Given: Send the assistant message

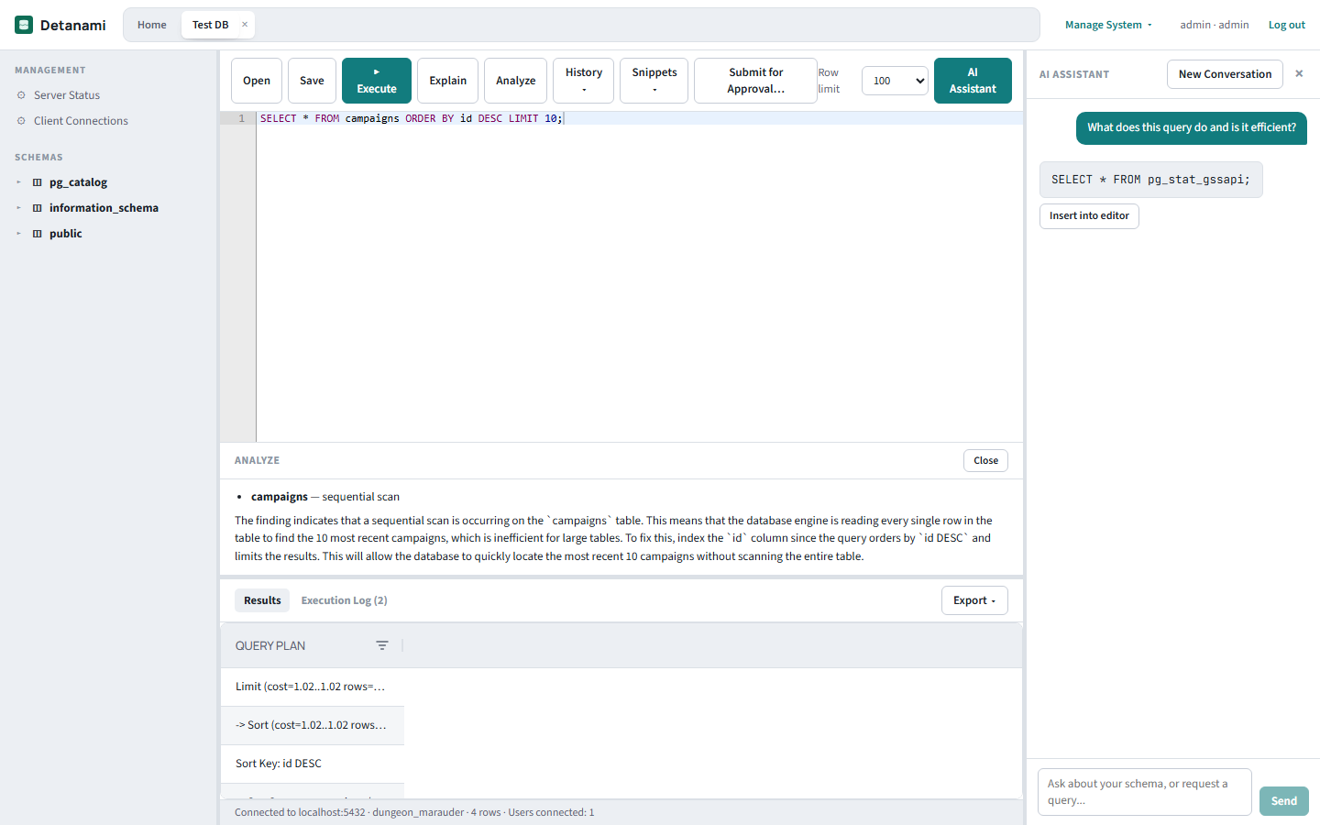Looking at the screenshot, I should [1283, 801].
